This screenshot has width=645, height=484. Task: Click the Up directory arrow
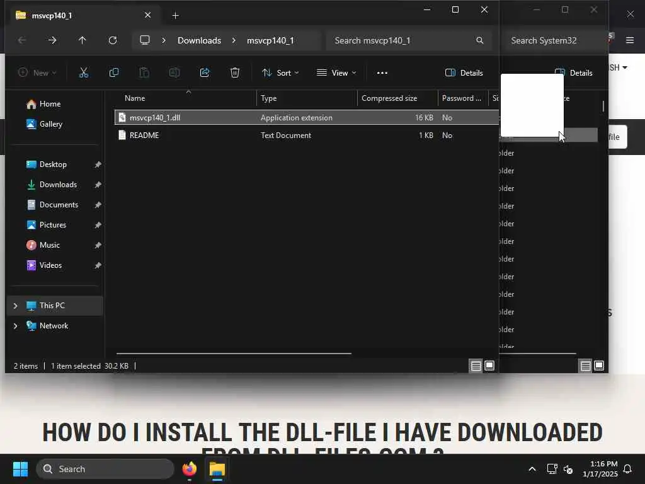coord(83,40)
